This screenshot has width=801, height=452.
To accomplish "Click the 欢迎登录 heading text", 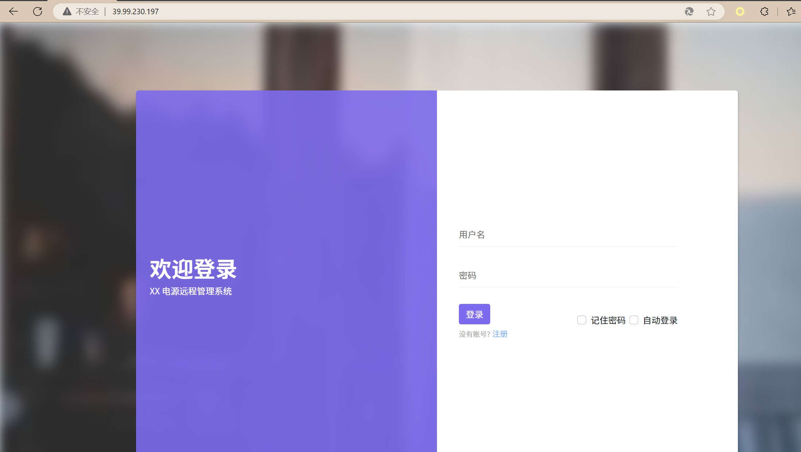I will 193,269.
